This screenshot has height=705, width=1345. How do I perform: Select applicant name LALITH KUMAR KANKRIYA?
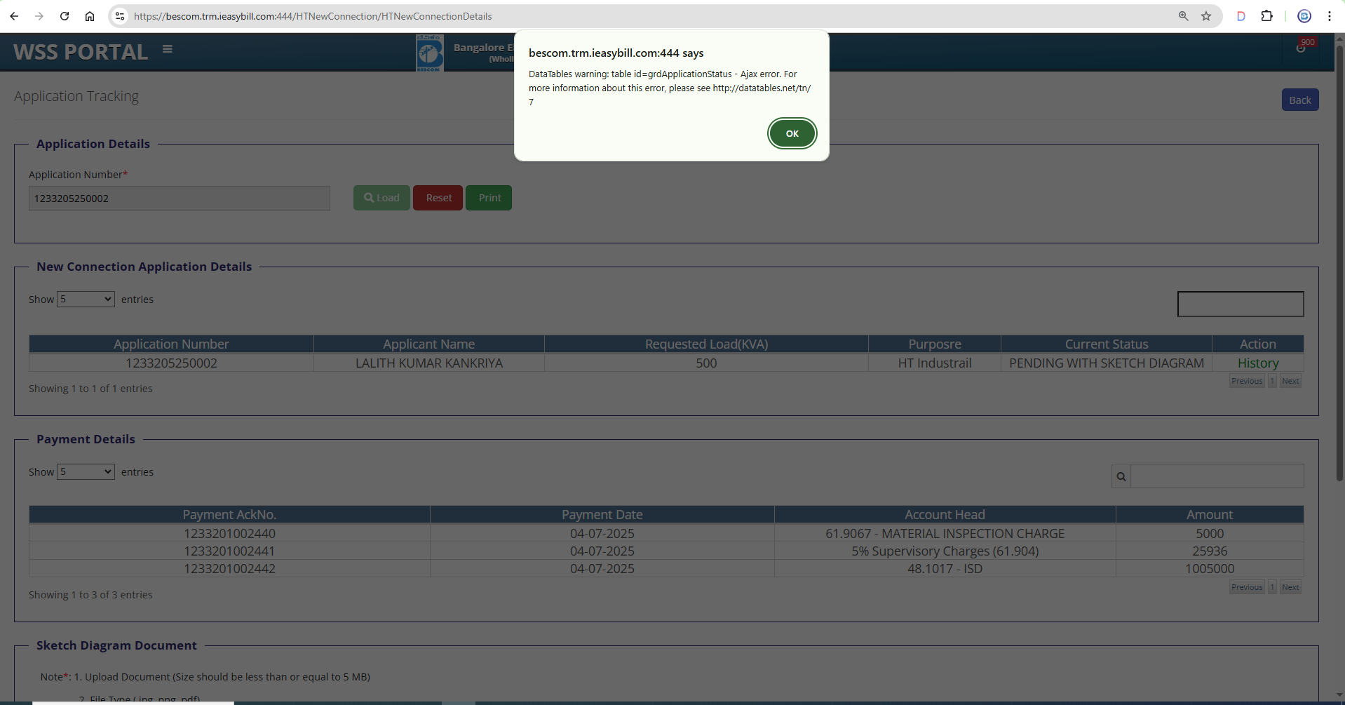tap(429, 363)
